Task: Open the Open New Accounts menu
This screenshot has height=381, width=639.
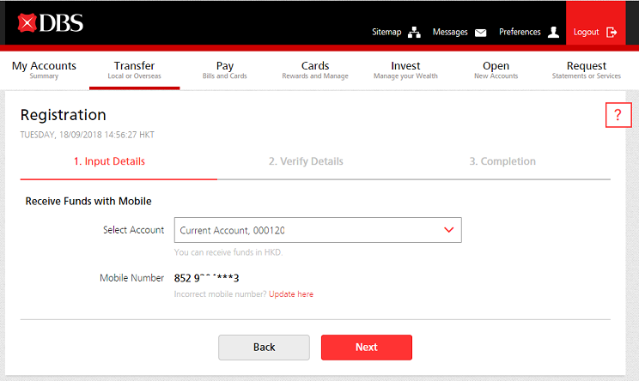Action: 496,70
